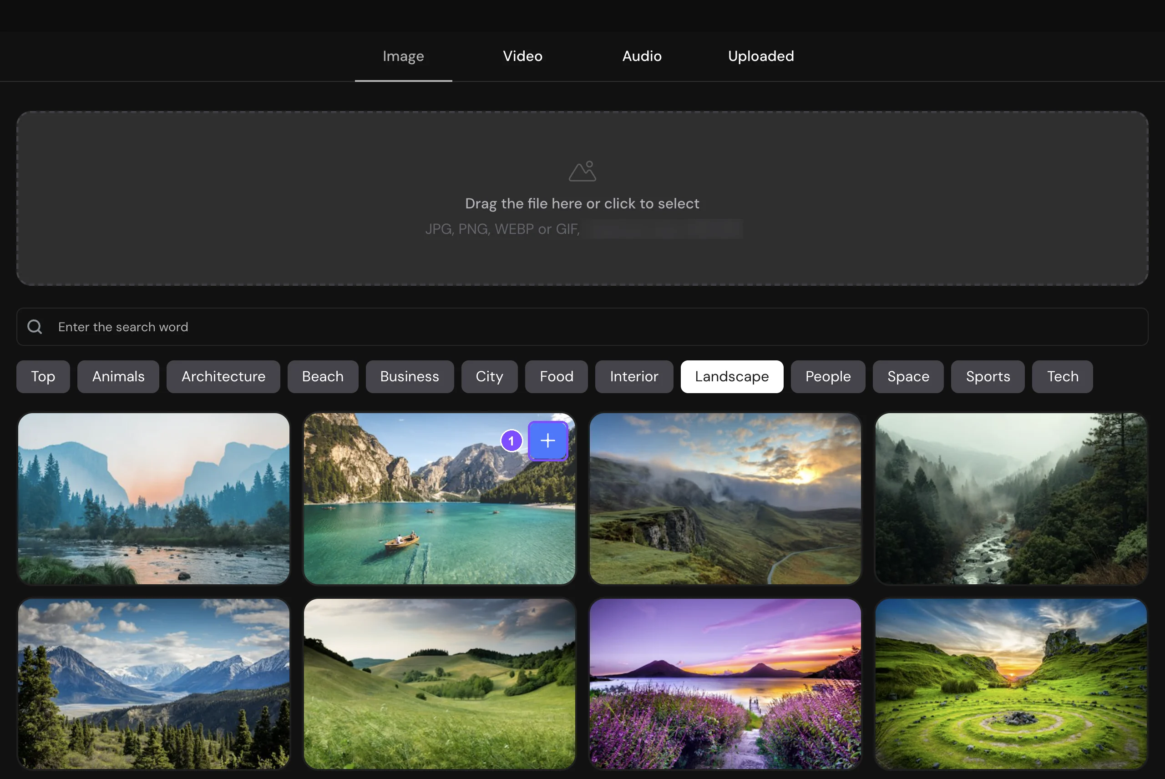The image size is (1165, 779).
Task: Browse the Space category
Action: (x=908, y=377)
